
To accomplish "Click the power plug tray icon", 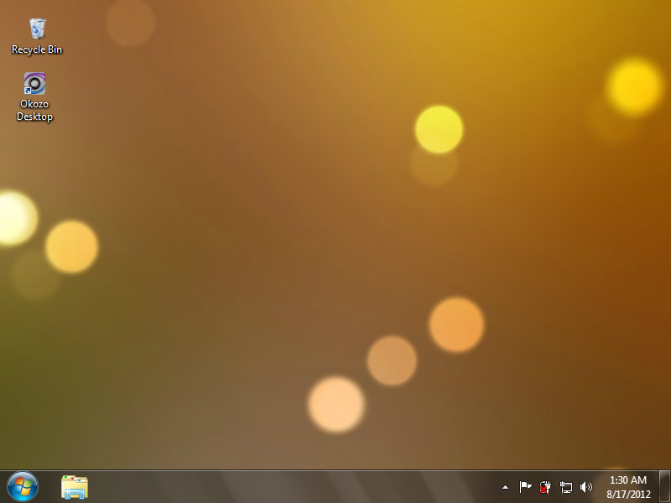I will point(545,487).
